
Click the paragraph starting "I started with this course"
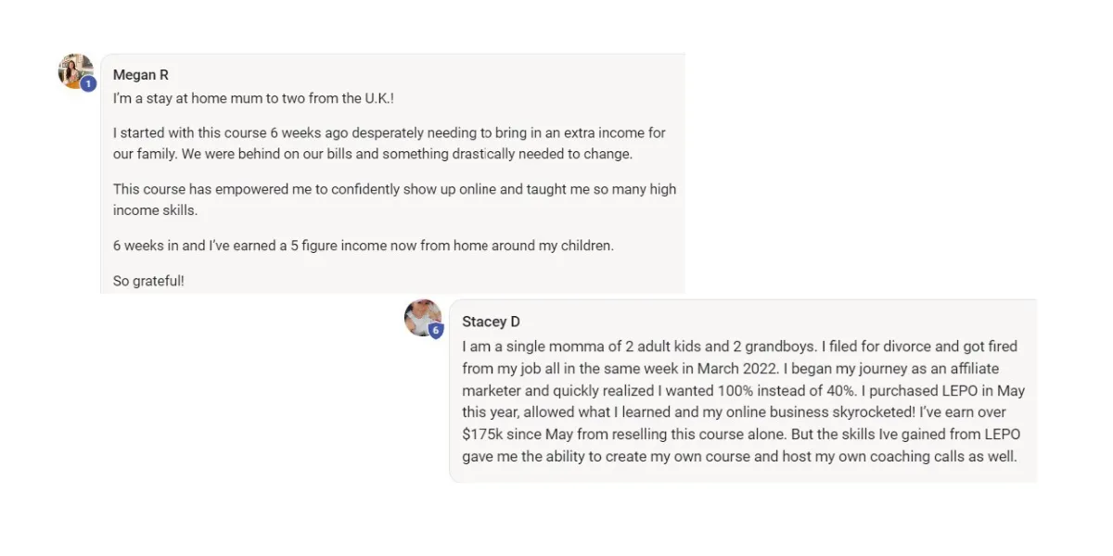390,144
